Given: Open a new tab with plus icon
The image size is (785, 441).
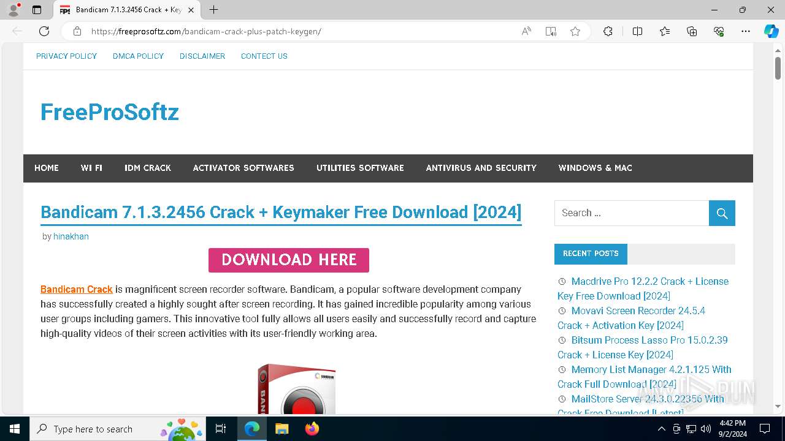Looking at the screenshot, I should 213,10.
